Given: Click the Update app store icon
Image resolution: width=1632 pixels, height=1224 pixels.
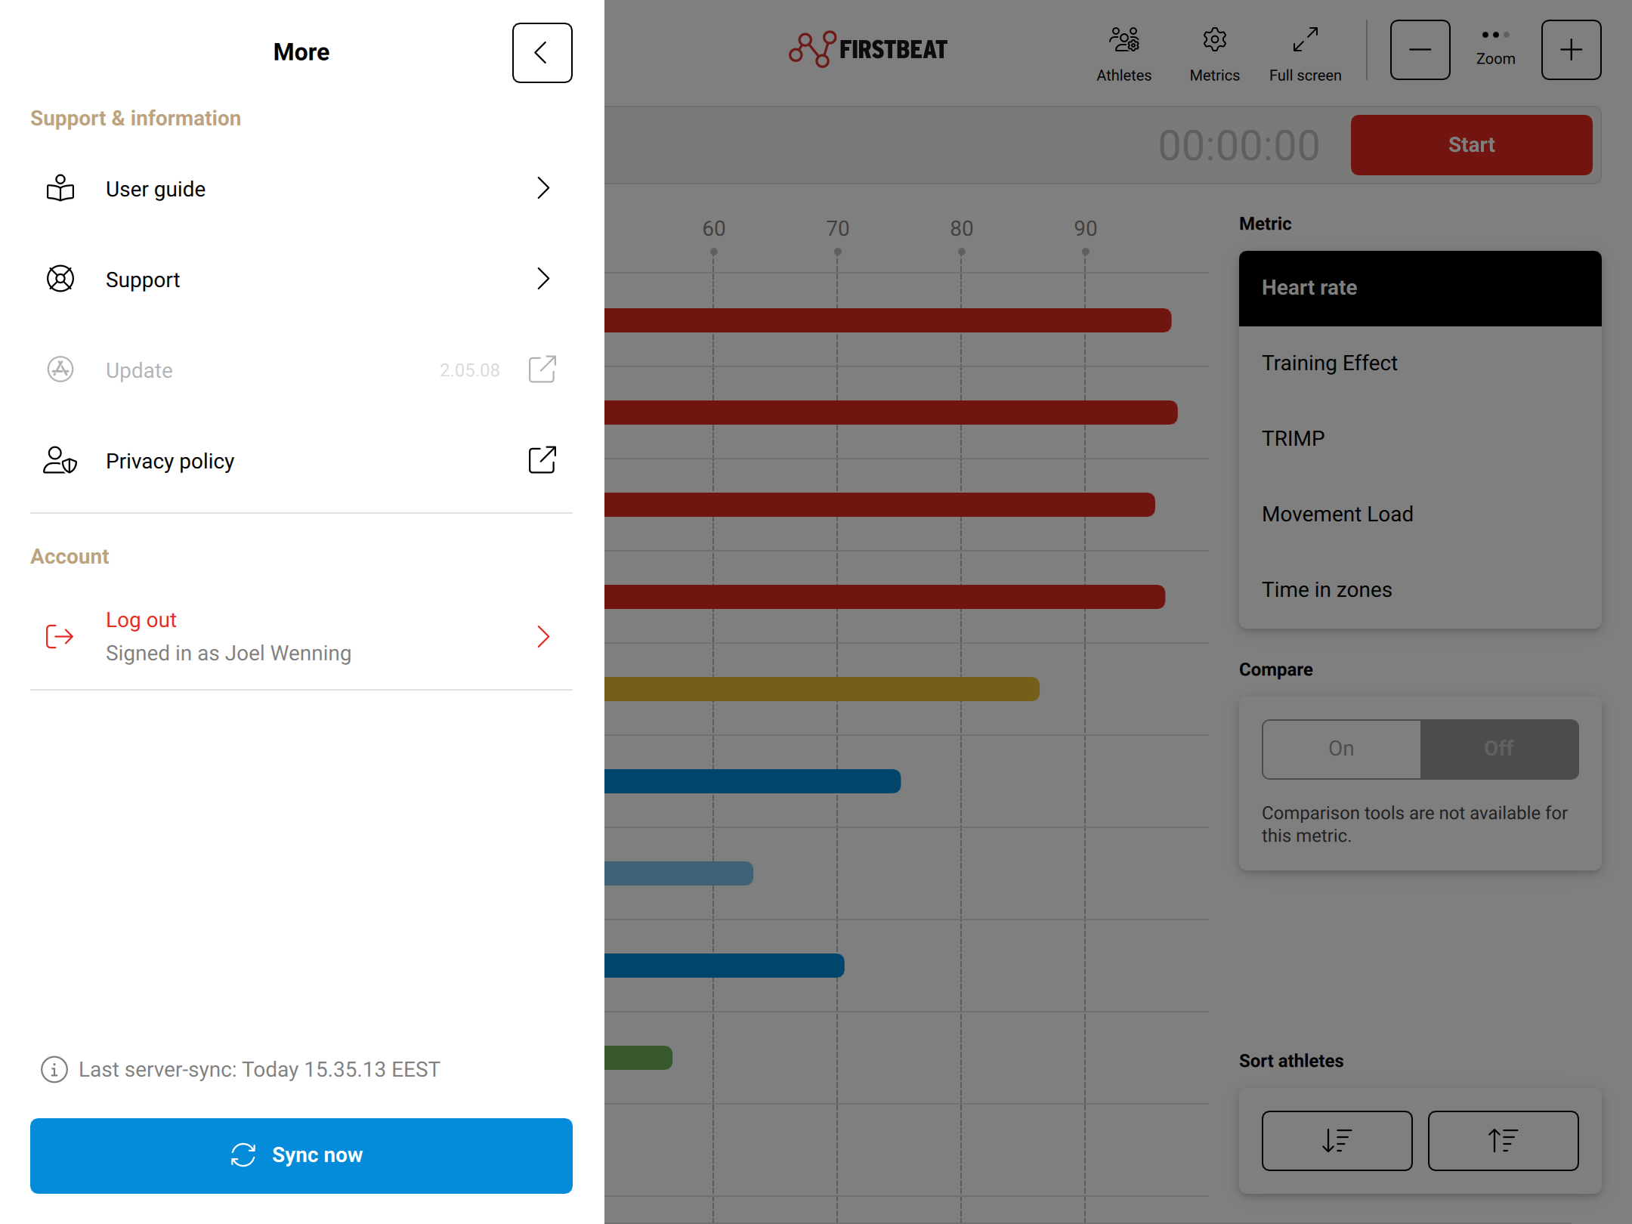Looking at the screenshot, I should click(x=60, y=369).
